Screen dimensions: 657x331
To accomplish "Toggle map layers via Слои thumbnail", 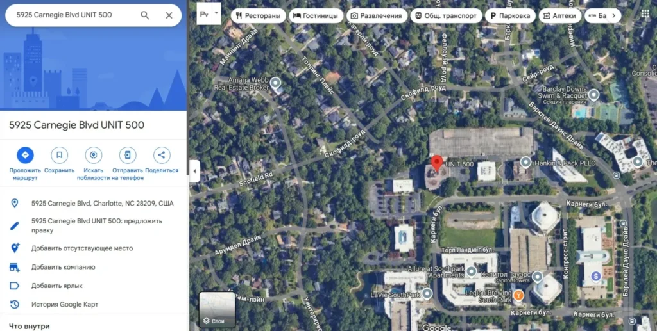I will [x=217, y=310].
